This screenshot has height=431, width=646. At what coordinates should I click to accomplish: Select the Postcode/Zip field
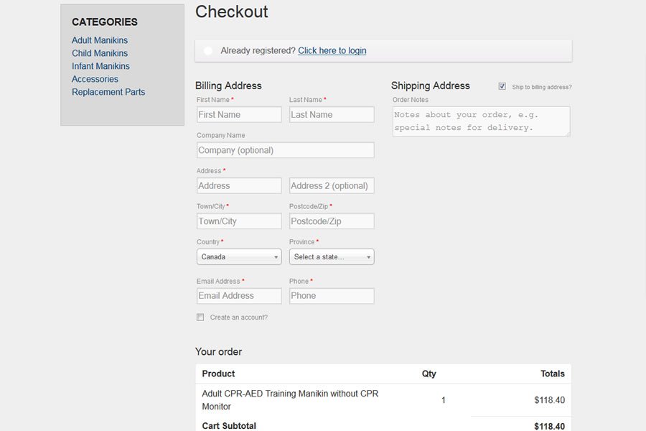click(x=332, y=221)
